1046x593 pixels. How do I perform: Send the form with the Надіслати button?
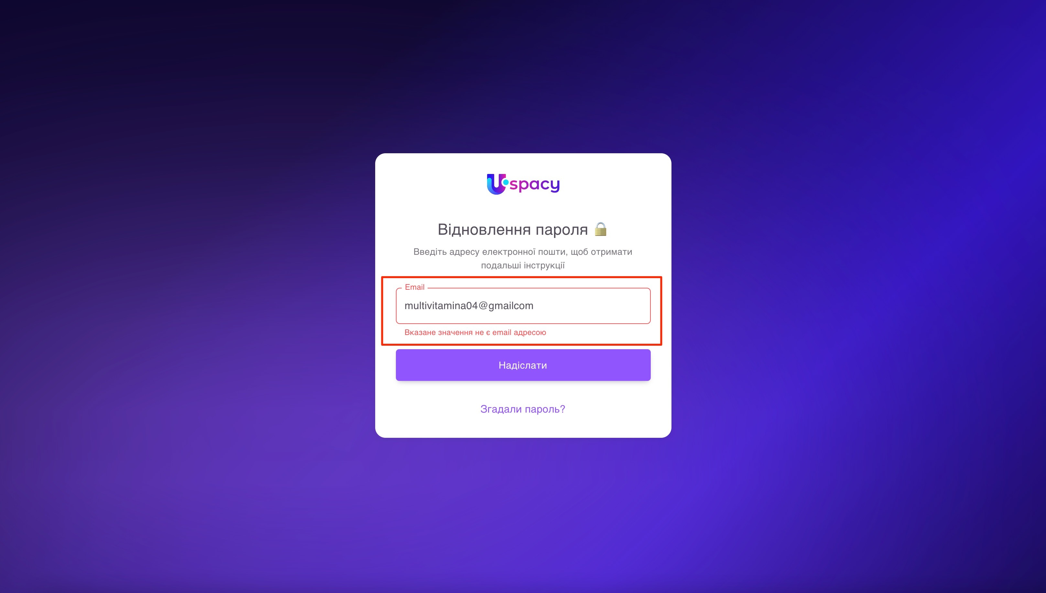click(523, 365)
